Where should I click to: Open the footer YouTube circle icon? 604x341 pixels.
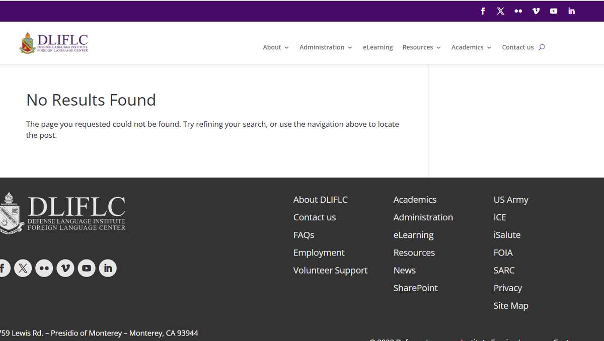click(x=87, y=268)
